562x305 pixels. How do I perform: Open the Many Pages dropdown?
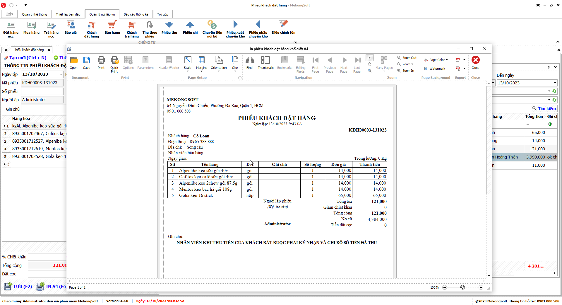click(384, 64)
